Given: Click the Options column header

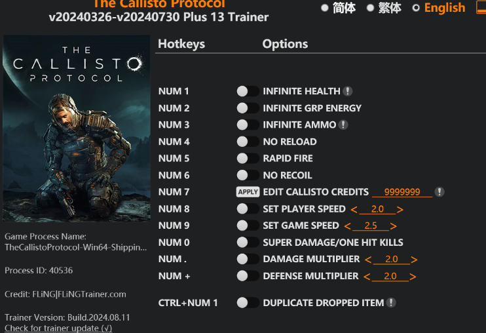Looking at the screenshot, I should (x=285, y=44).
